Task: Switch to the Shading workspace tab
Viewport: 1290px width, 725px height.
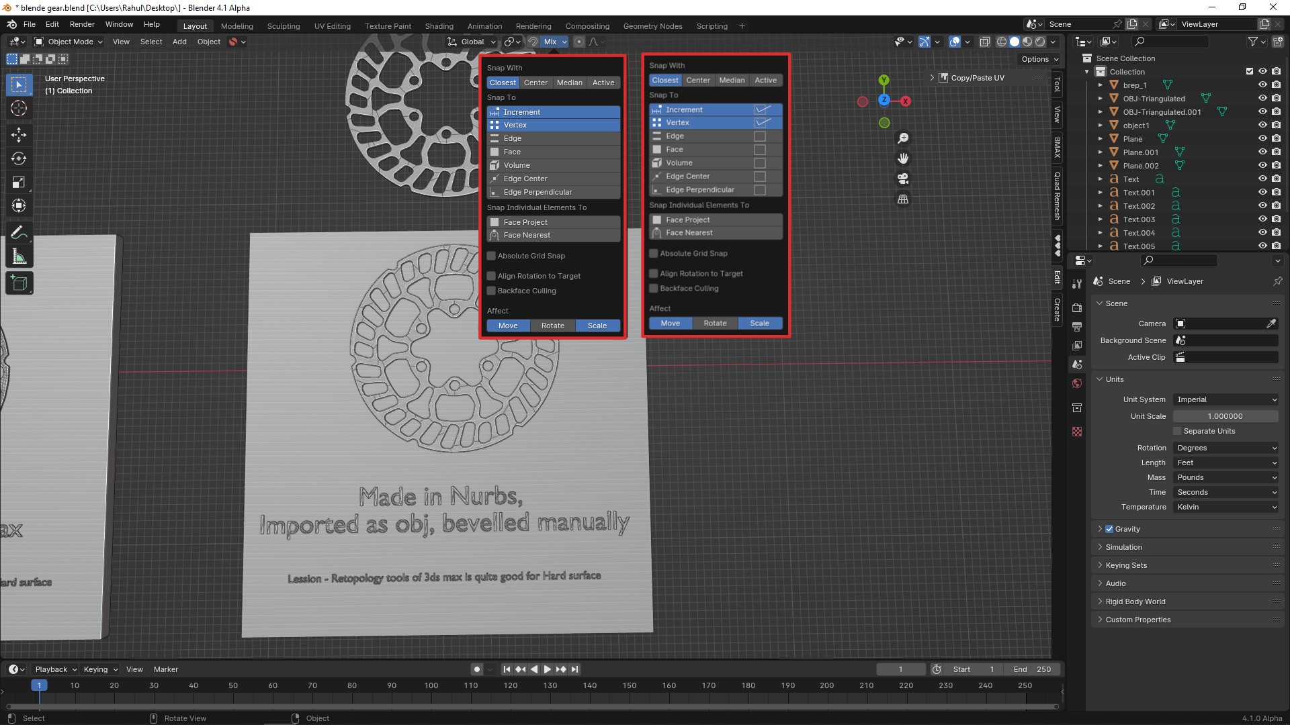Action: 439,26
